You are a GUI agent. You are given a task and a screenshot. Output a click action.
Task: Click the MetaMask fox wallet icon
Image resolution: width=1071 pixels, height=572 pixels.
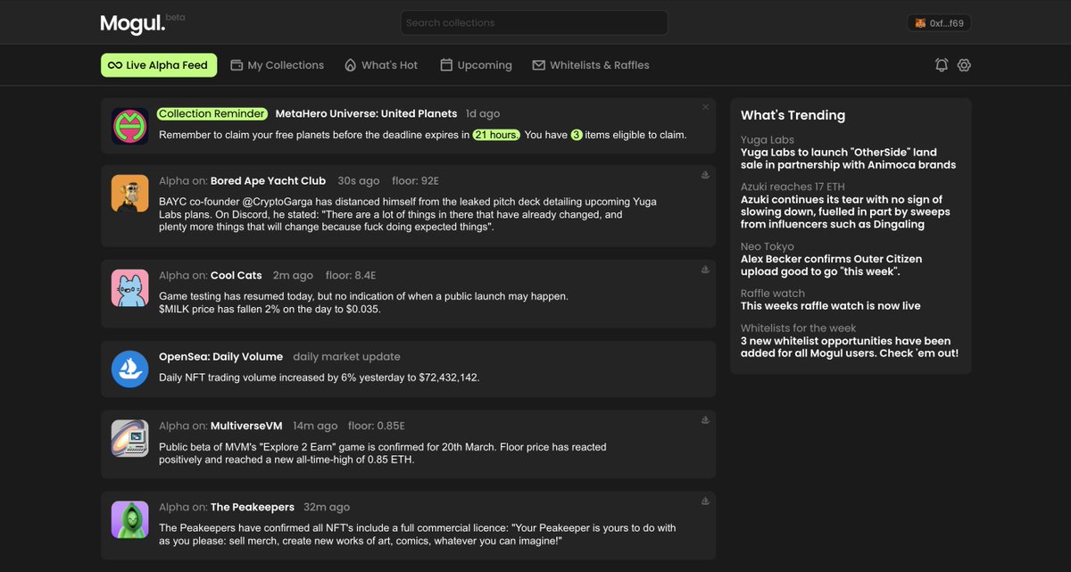(921, 23)
